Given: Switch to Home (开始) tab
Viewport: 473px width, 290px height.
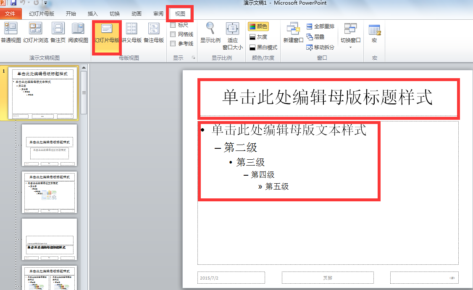Looking at the screenshot, I should 71,14.
